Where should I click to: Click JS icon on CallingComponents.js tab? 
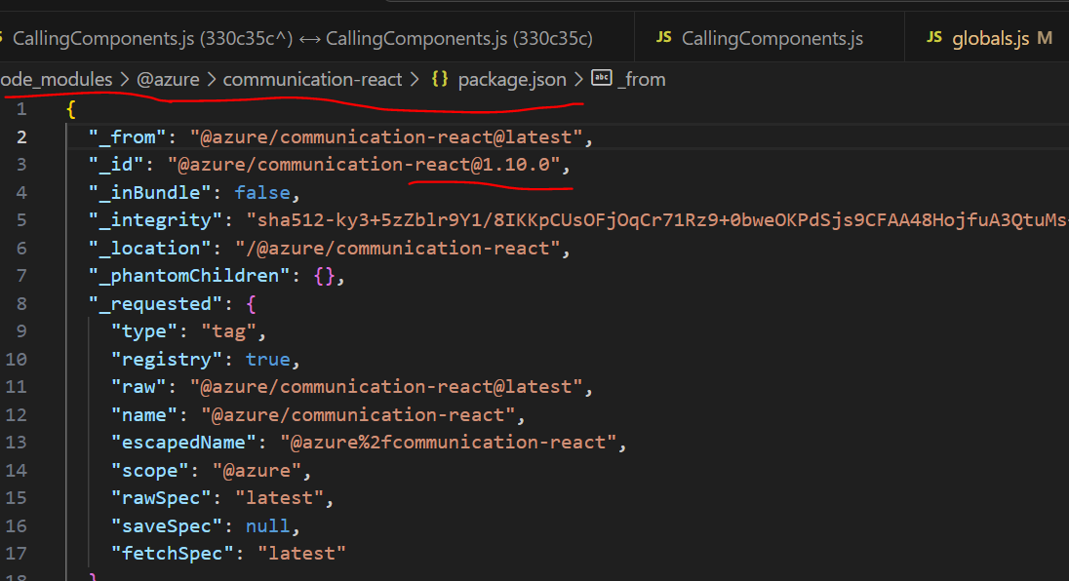[663, 37]
